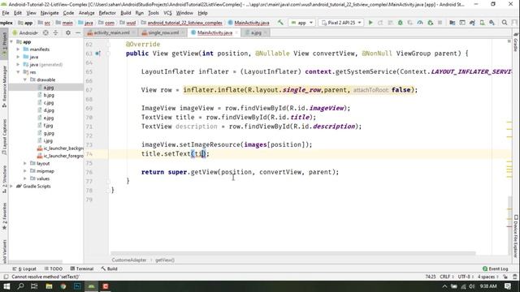This screenshot has height=292, width=520.
Task: Click the override gutter icon on line 63
Action: point(97,54)
